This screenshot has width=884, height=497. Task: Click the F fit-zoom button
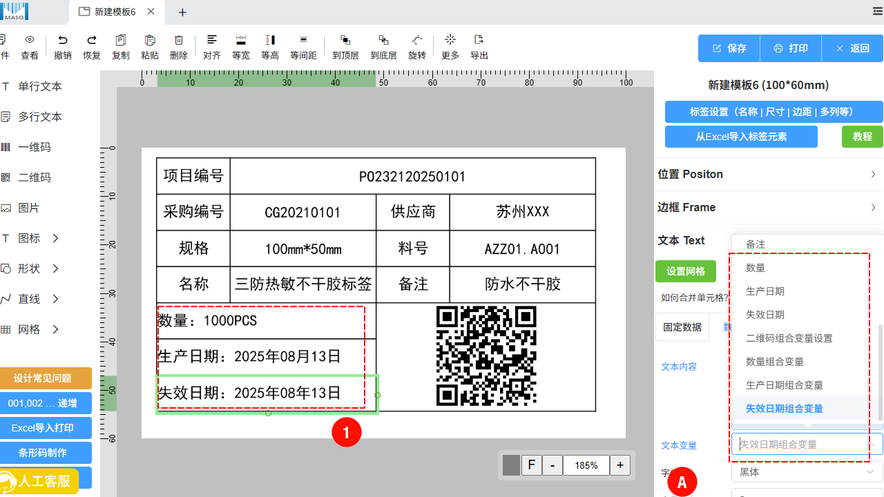click(531, 465)
